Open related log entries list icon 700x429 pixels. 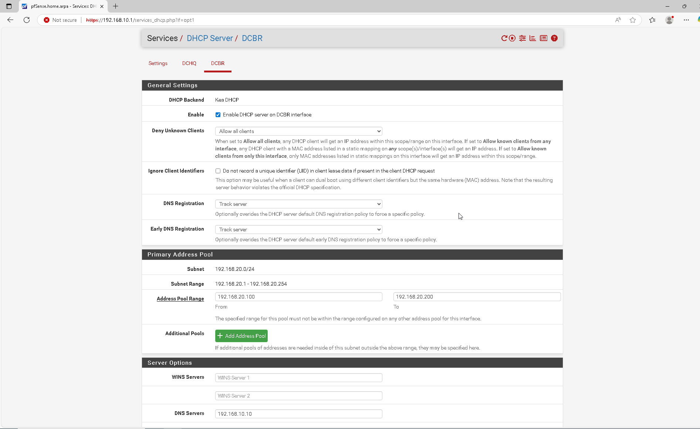point(544,38)
